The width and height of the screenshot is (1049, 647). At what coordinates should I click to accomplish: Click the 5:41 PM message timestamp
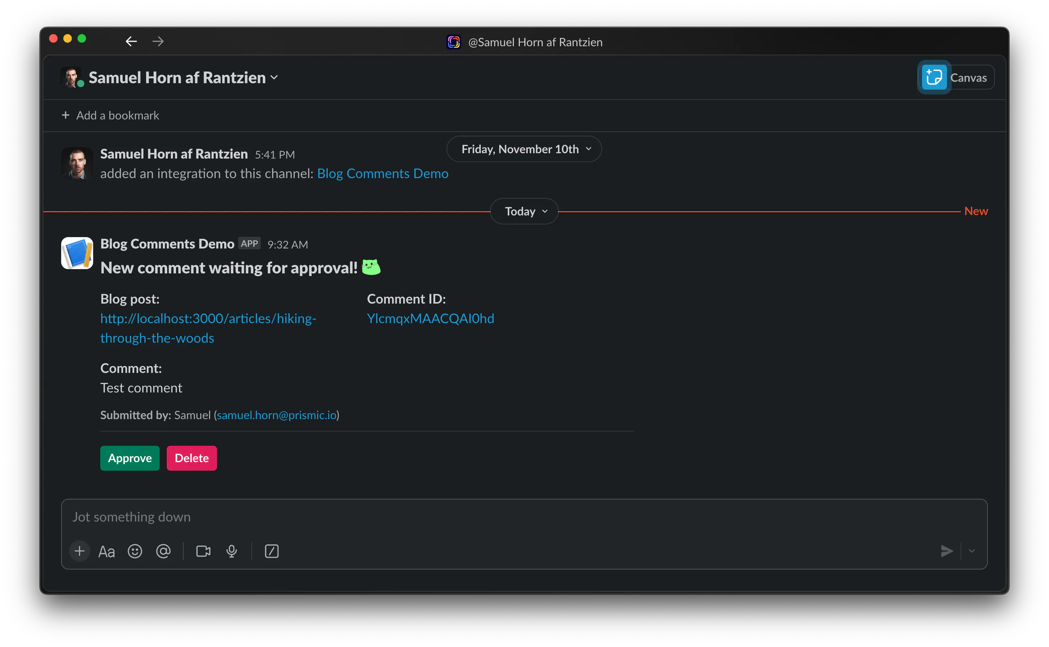click(x=275, y=155)
